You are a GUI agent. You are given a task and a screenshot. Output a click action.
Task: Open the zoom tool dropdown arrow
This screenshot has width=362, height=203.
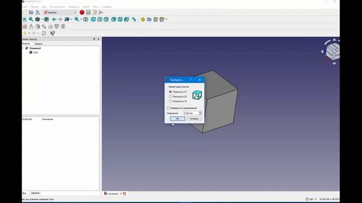coord(81,19)
